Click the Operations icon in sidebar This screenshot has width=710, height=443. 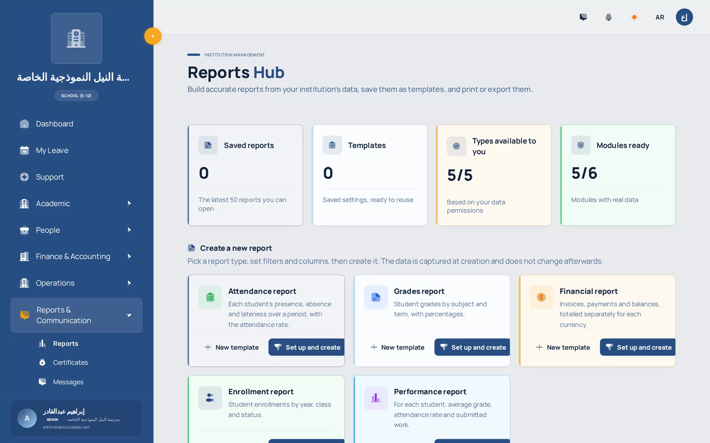point(24,283)
